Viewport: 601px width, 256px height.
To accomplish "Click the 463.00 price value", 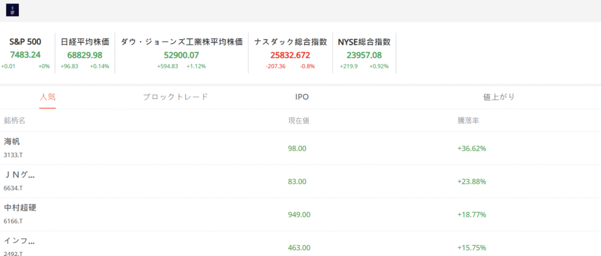I will click(x=299, y=248).
